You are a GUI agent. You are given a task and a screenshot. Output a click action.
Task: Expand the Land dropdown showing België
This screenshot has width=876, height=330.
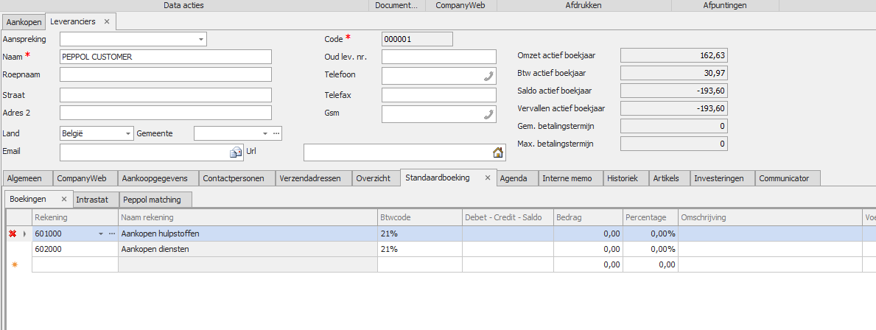click(x=128, y=133)
